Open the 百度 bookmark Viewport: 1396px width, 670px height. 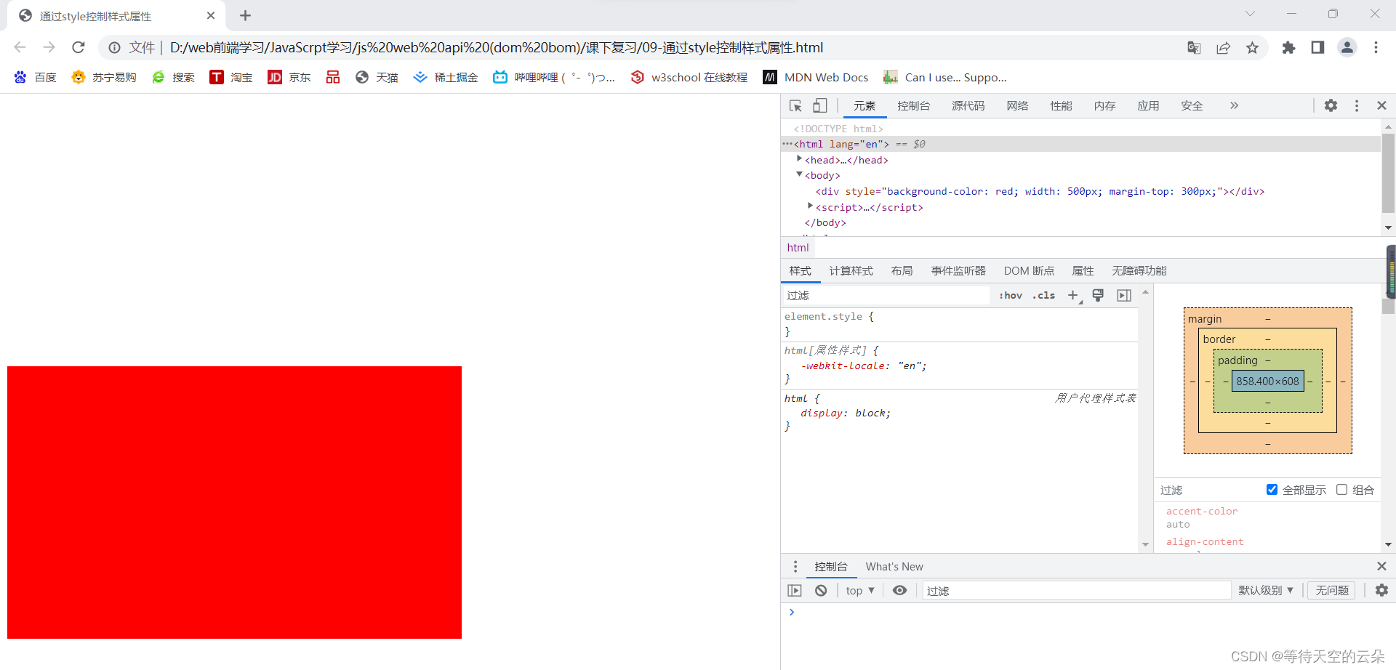click(x=35, y=77)
